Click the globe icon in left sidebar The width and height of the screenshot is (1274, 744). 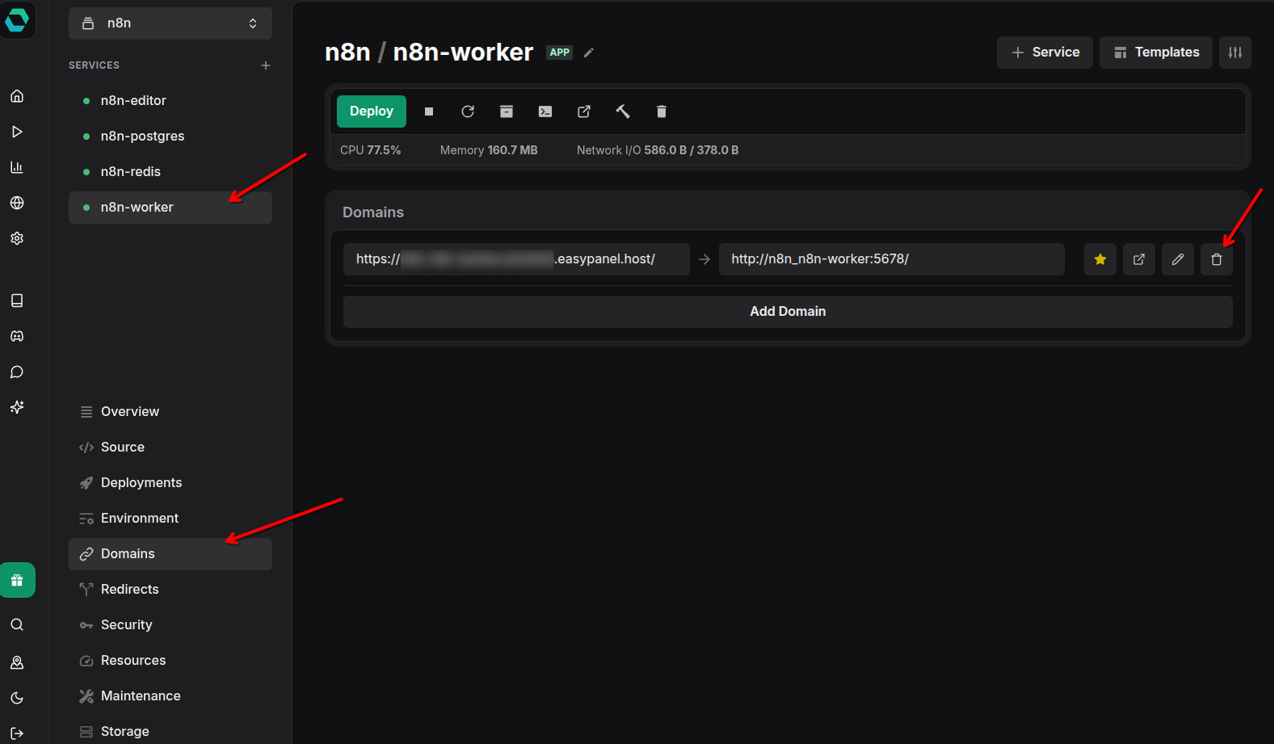pos(17,203)
